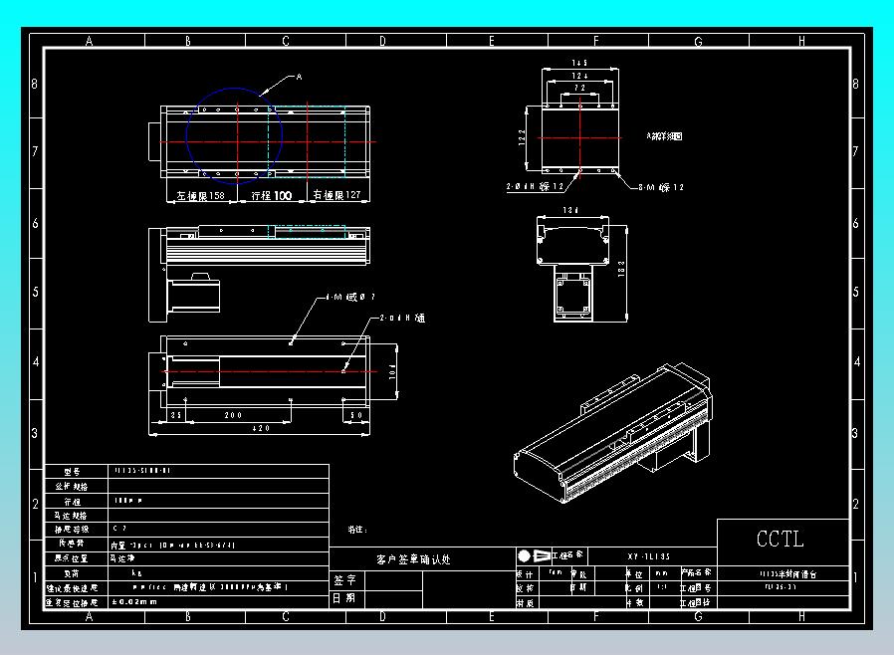Select zone number 8 on the left border
Image resolution: width=894 pixels, height=655 pixels.
click(x=35, y=84)
